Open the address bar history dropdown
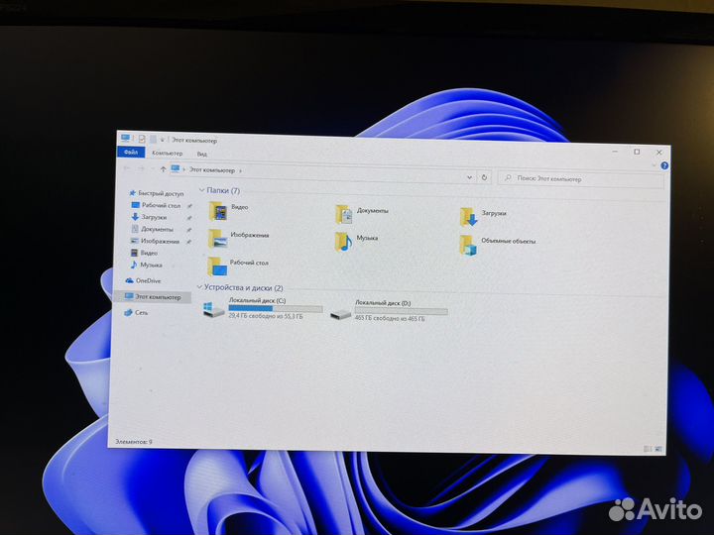 coord(469,177)
